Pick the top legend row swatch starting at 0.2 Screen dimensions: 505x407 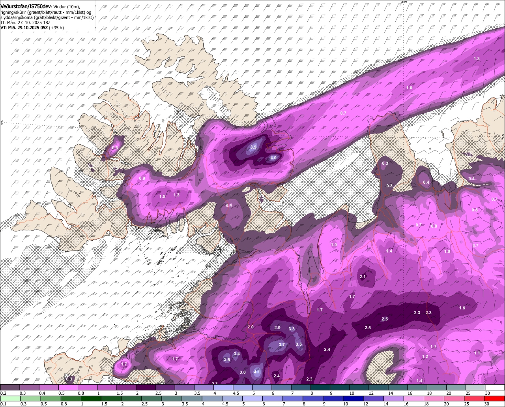pos(10,388)
